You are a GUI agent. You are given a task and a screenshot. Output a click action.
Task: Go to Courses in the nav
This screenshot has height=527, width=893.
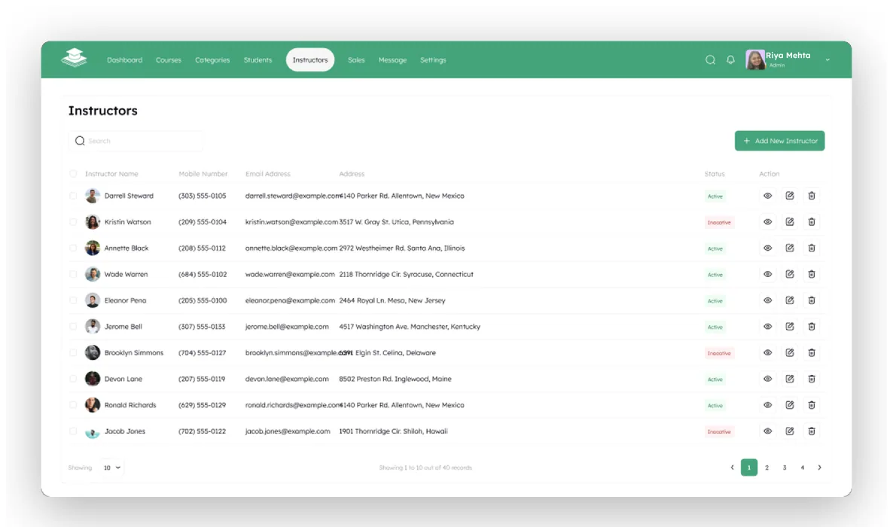(x=169, y=59)
